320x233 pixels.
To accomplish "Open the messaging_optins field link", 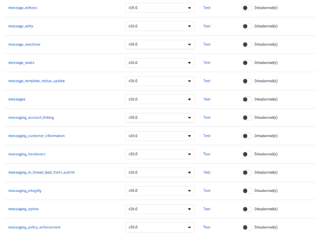I will 23,209.
